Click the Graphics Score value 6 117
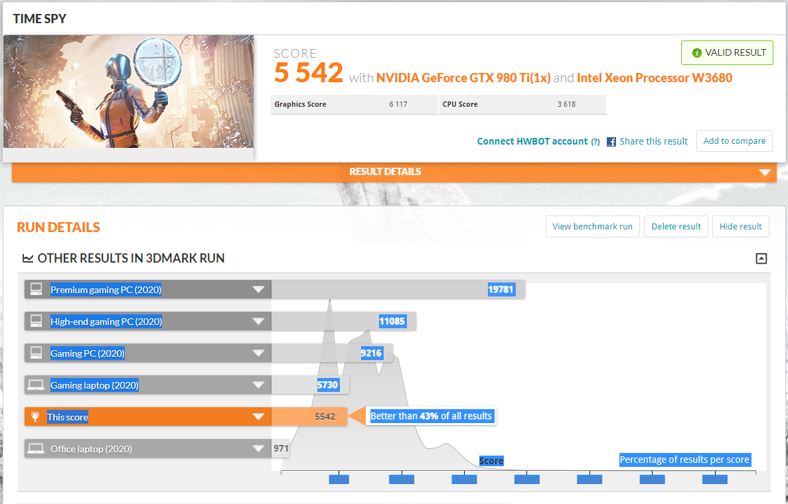The image size is (788, 504). coord(398,104)
